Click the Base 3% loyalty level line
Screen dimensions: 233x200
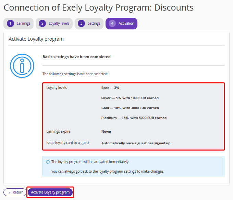click(110, 88)
